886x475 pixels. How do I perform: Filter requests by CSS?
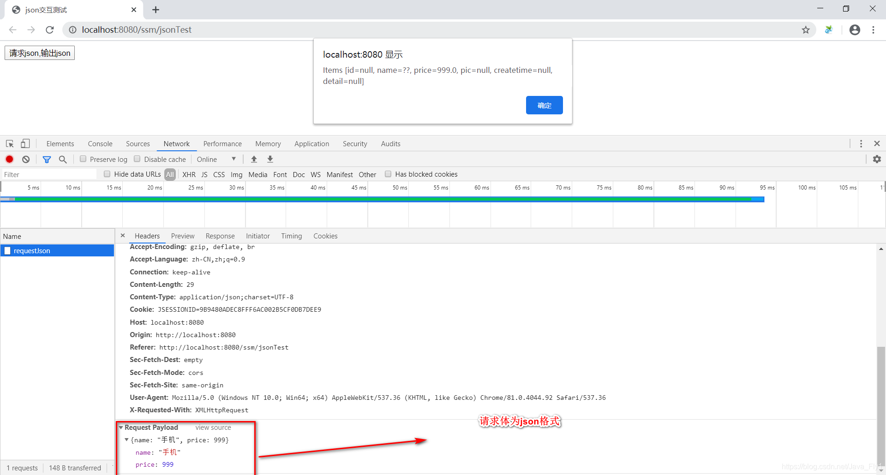click(219, 174)
